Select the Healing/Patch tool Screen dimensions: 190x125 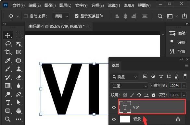coord(19,60)
